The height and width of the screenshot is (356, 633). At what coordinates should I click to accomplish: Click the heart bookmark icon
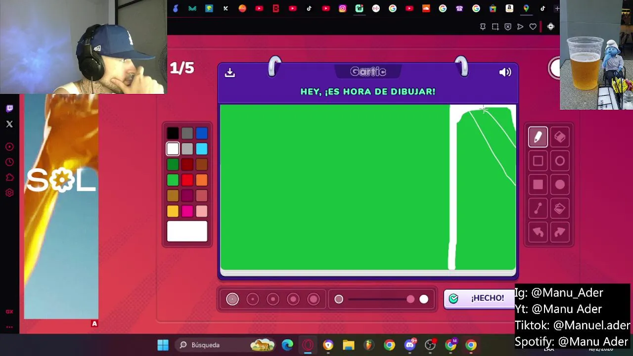pyautogui.click(x=533, y=27)
